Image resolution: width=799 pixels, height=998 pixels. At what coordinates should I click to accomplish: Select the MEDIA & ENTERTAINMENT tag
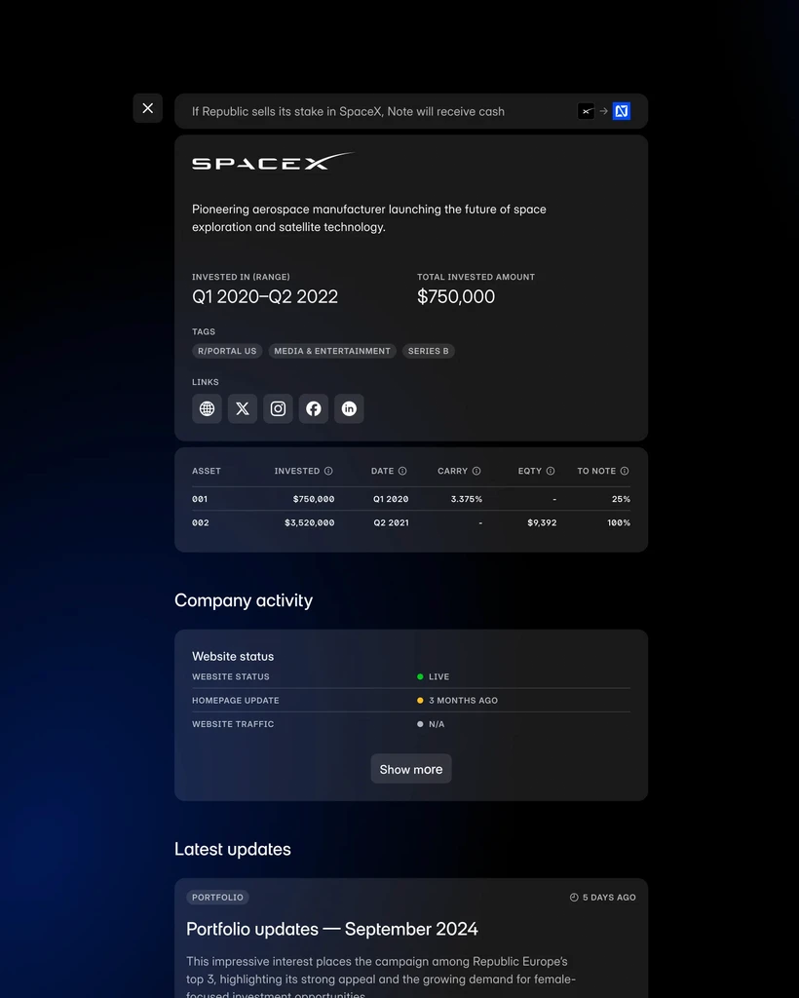coord(332,351)
